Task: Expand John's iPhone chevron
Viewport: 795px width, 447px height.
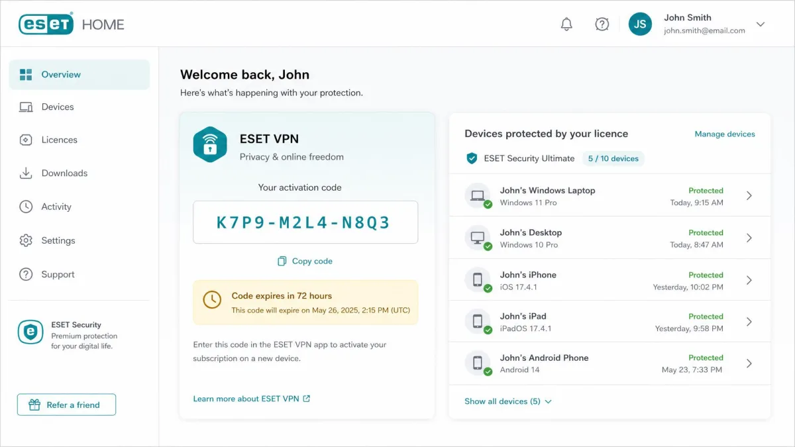Action: 749,280
